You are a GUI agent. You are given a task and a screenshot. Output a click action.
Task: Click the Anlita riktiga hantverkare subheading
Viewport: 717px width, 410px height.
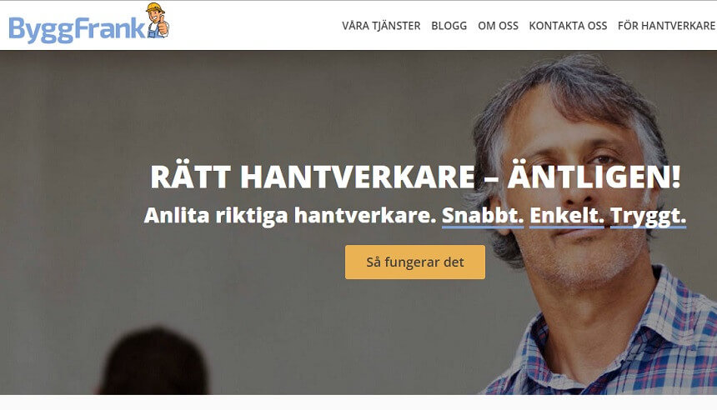[290, 215]
